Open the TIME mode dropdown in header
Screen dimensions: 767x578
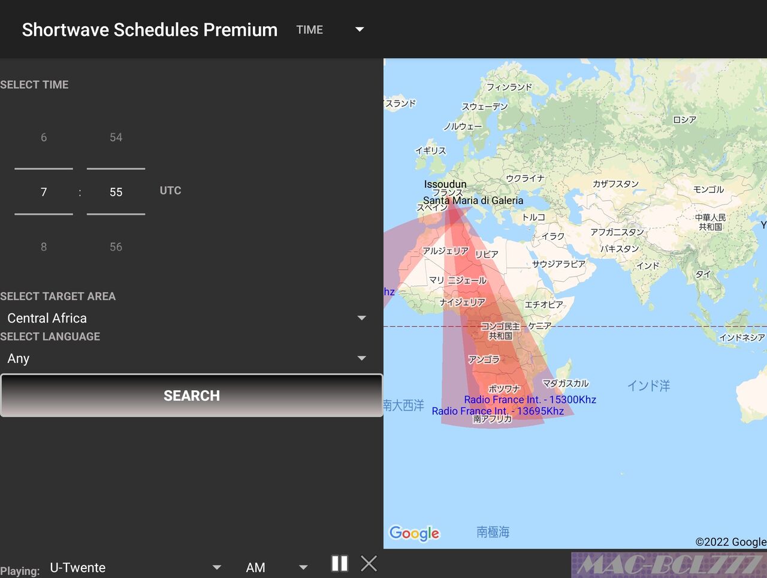(330, 29)
